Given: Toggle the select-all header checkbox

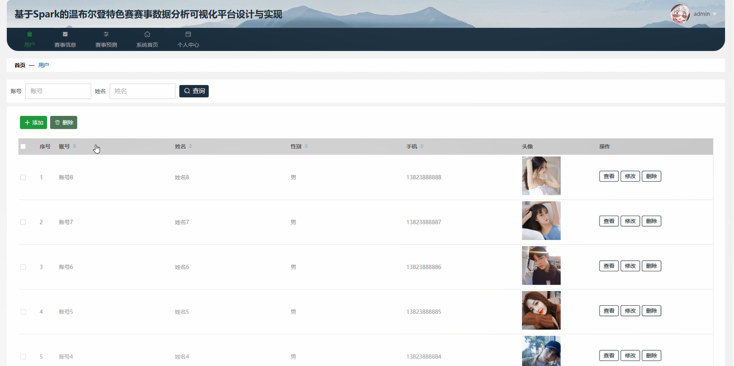Looking at the screenshot, I should 23,146.
